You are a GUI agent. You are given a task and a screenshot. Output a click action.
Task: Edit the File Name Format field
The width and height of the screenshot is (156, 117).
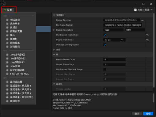tap(123, 25)
